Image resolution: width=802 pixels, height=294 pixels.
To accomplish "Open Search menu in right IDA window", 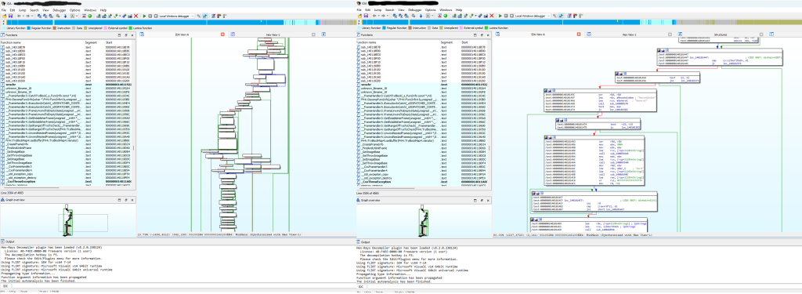I will (390, 10).
